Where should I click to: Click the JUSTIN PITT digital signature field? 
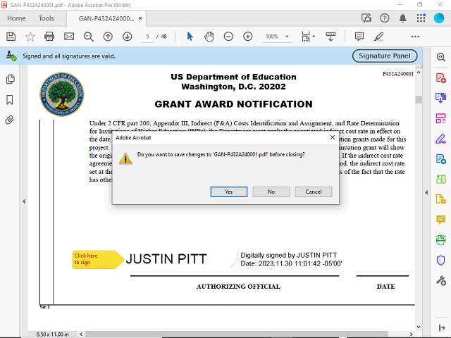[x=234, y=259]
